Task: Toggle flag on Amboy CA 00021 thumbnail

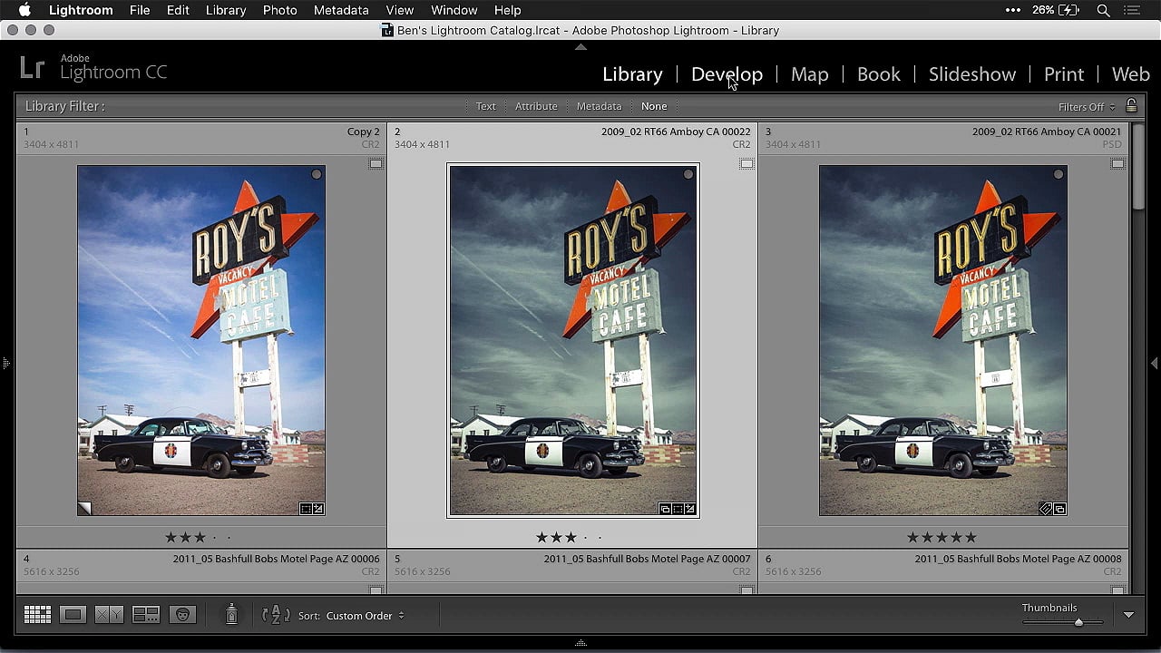Action: coord(1117,164)
